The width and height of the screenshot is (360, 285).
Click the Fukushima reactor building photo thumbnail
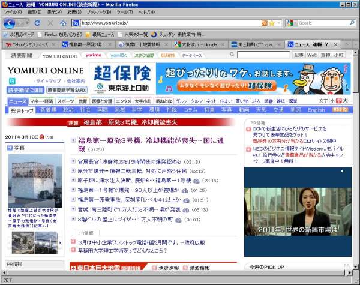click(34, 180)
